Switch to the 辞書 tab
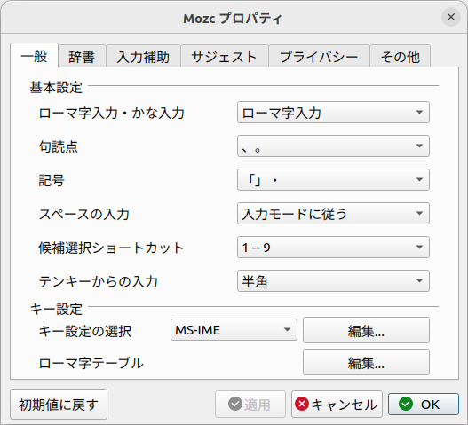 click(82, 56)
